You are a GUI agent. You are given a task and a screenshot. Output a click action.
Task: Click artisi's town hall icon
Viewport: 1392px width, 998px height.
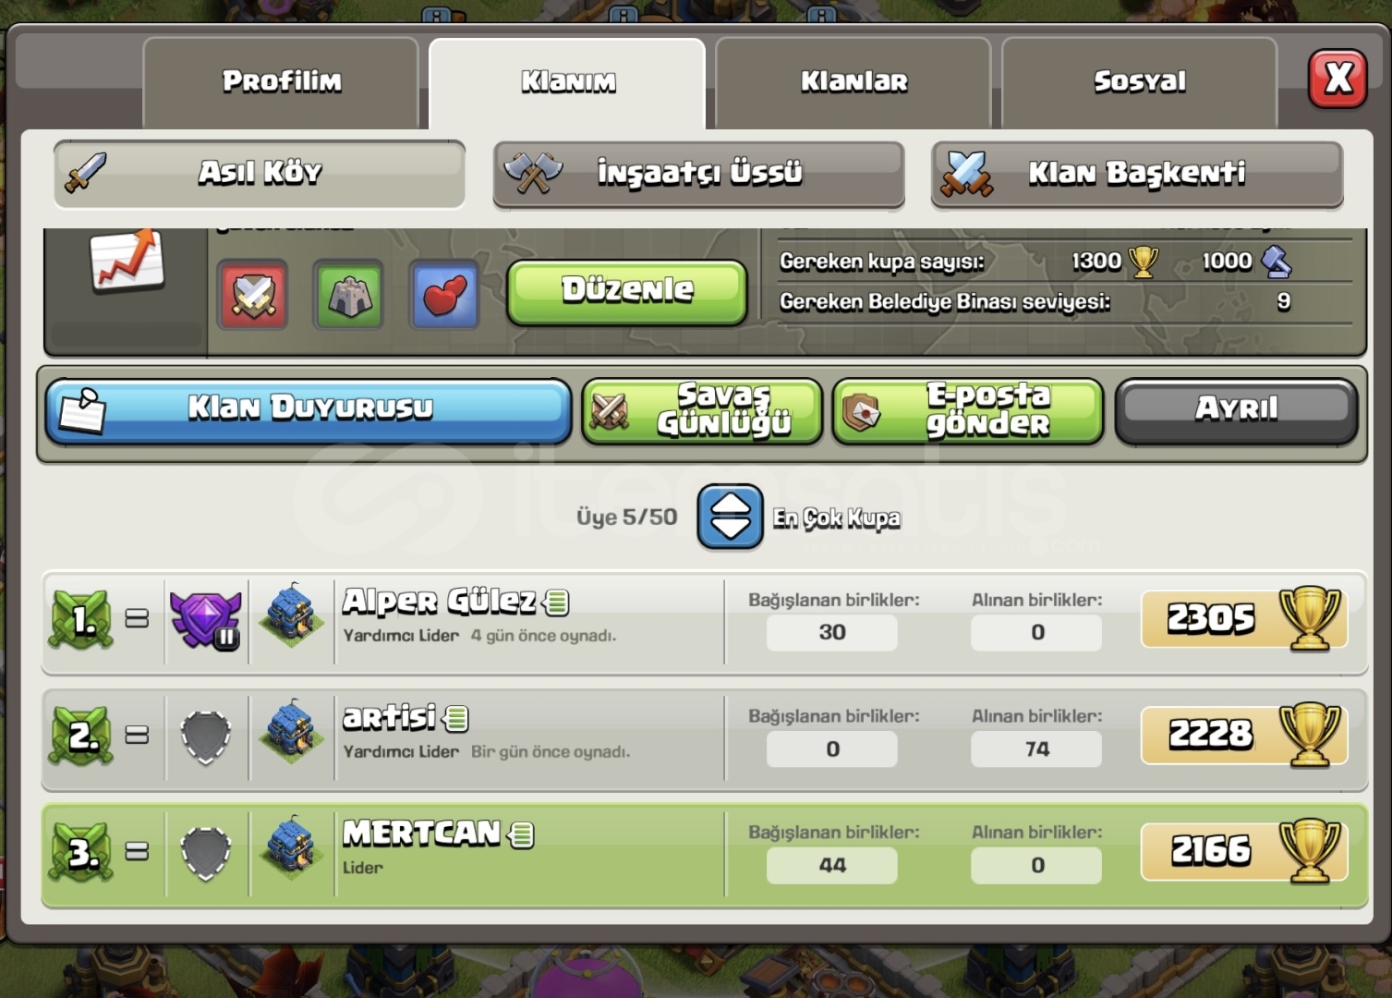(292, 734)
